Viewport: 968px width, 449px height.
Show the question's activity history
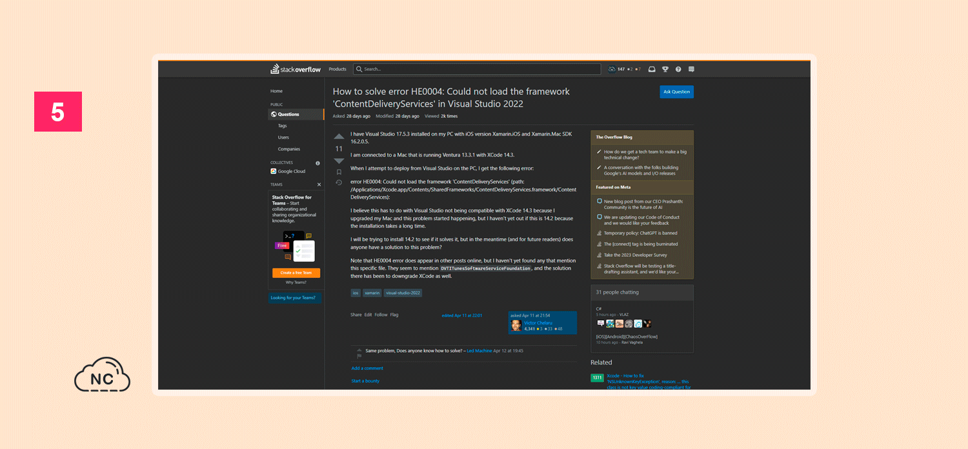(339, 183)
